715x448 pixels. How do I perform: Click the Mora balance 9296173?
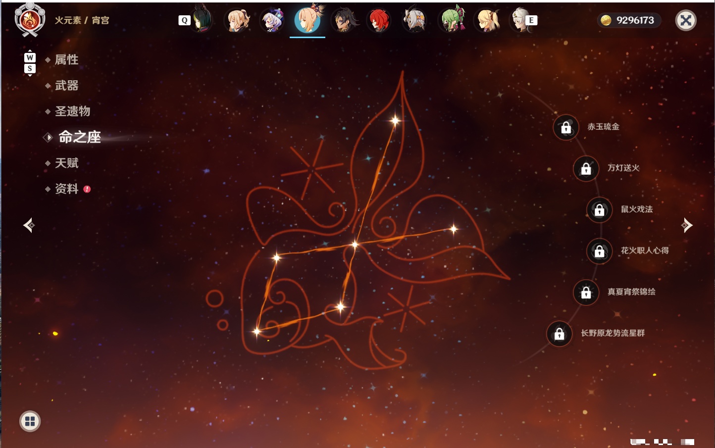point(635,20)
